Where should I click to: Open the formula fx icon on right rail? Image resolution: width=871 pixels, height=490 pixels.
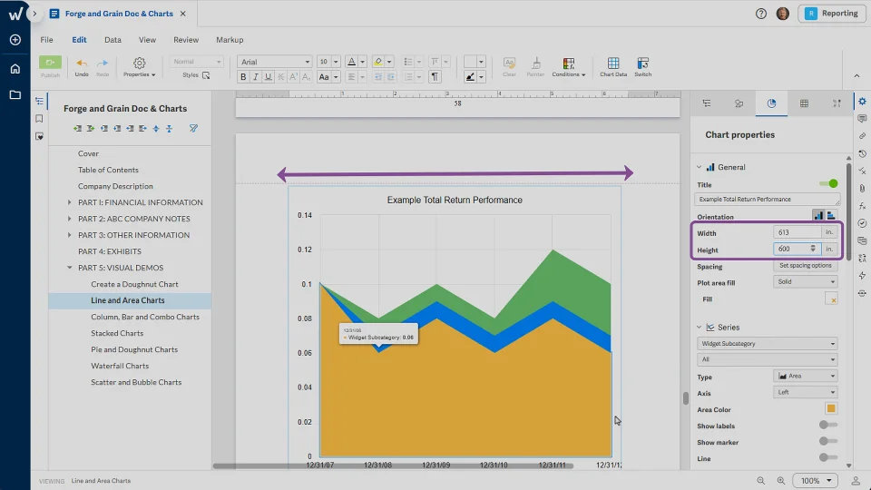click(x=862, y=206)
